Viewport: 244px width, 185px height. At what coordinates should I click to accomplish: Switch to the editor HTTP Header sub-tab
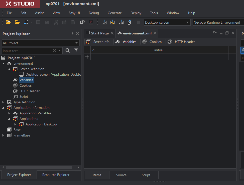tap(181, 42)
